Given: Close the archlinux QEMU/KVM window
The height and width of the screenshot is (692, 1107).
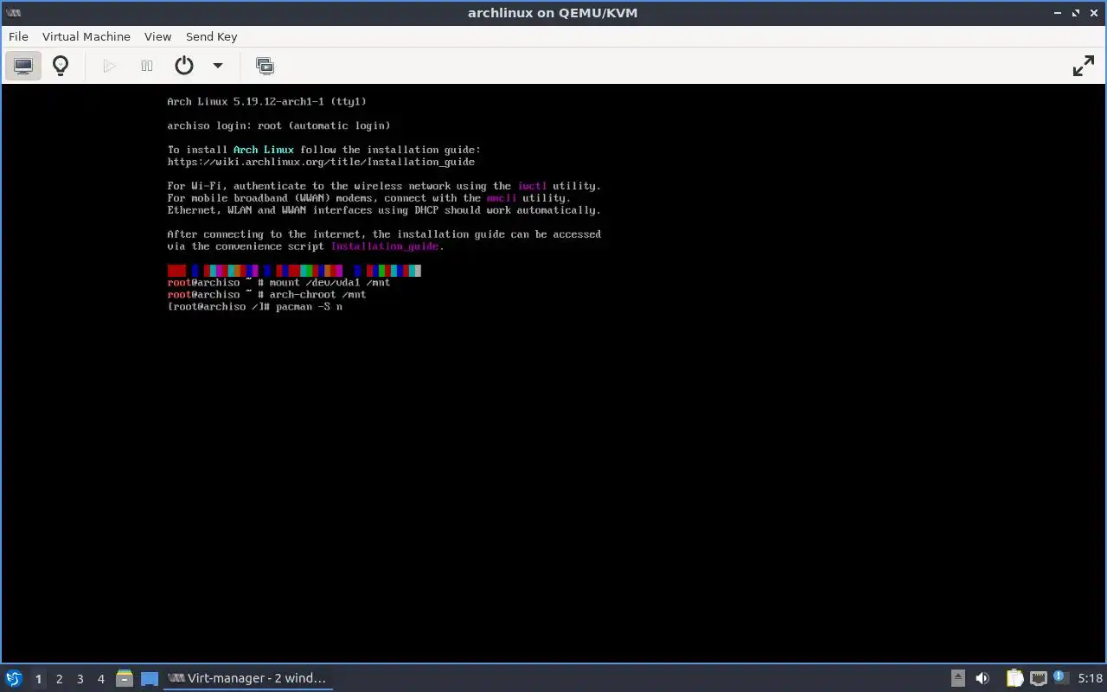Looking at the screenshot, I should [1095, 13].
